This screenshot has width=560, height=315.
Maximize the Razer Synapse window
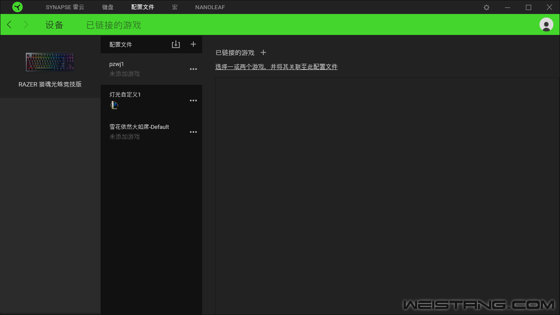pos(528,7)
